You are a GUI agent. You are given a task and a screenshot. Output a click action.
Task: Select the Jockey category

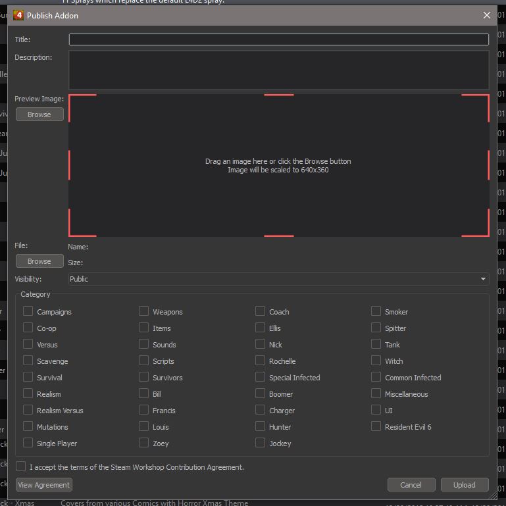click(x=260, y=443)
